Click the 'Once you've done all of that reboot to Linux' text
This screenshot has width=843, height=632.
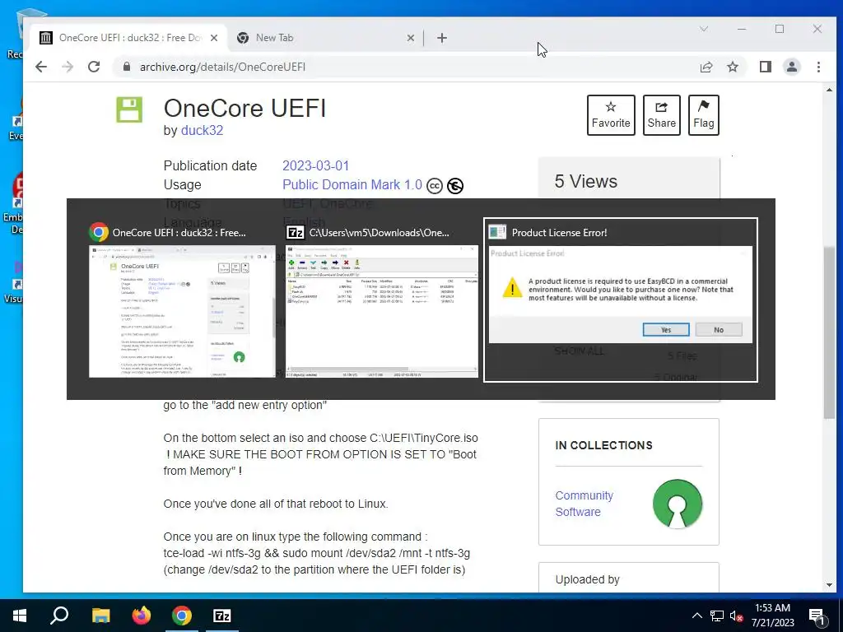point(276,504)
